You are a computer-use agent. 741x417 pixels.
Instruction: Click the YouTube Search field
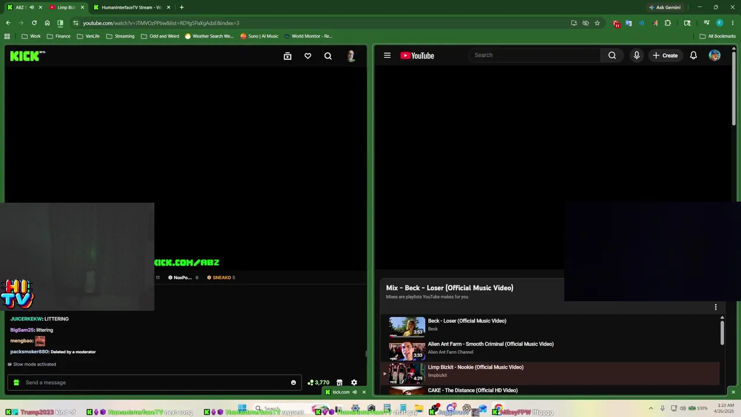(x=534, y=55)
